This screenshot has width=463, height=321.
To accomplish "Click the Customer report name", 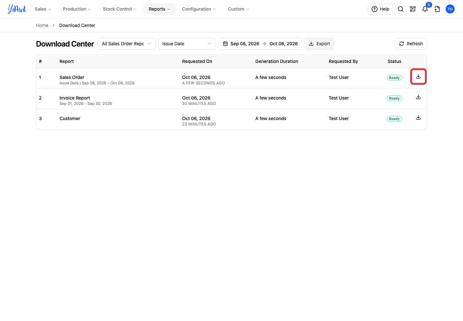I will [70, 118].
